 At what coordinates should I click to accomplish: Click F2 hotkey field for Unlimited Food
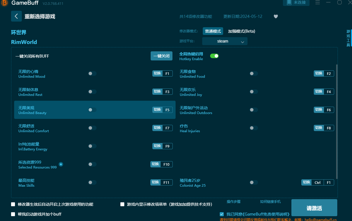[329, 73]
